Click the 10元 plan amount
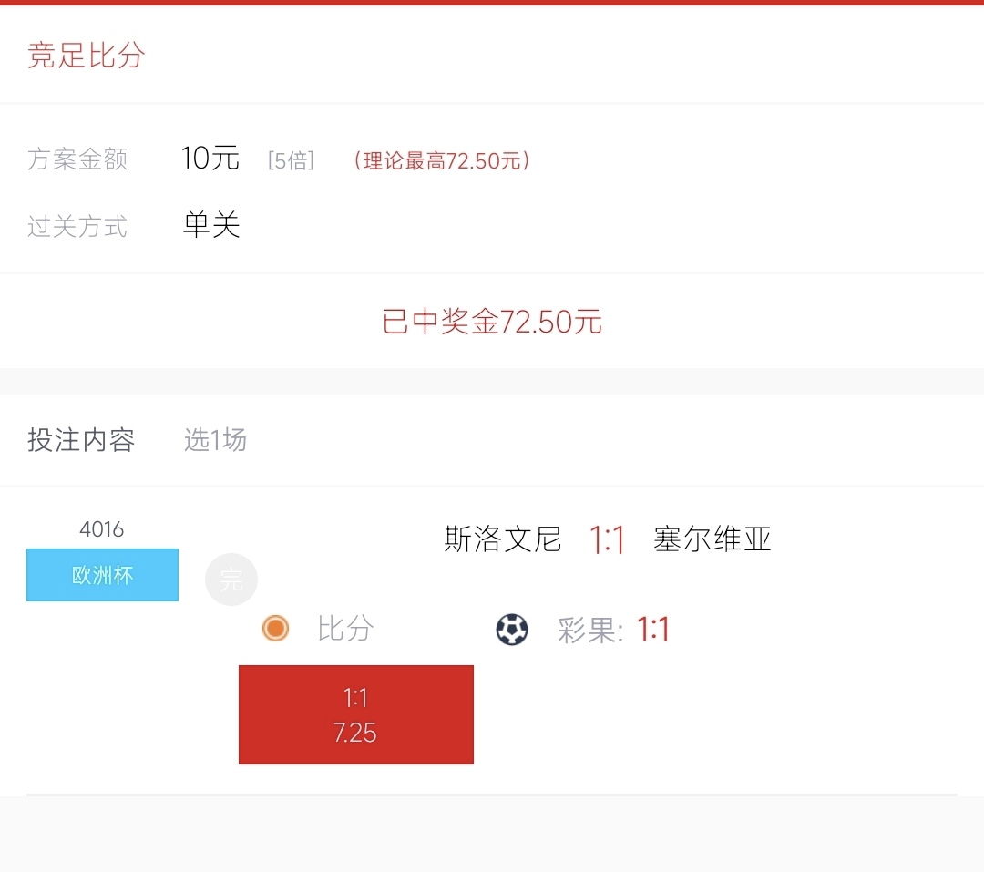The width and height of the screenshot is (984, 872). point(210,159)
